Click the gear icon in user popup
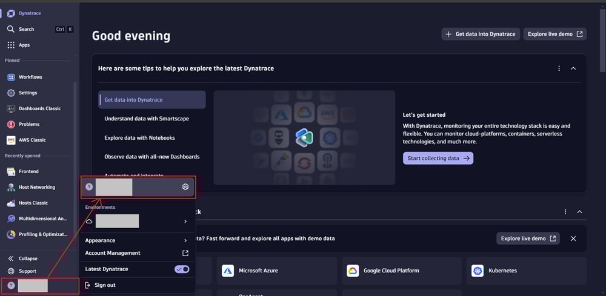The image size is (606, 296). pos(185,187)
